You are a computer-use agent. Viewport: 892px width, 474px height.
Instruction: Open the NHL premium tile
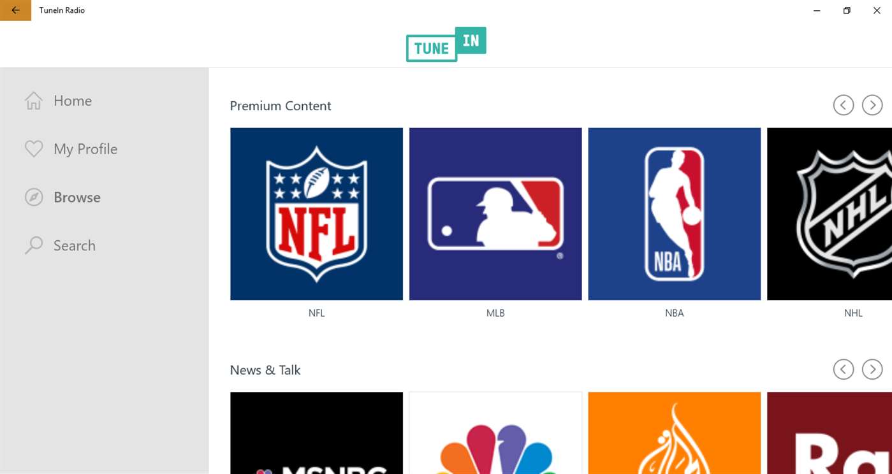(x=829, y=214)
